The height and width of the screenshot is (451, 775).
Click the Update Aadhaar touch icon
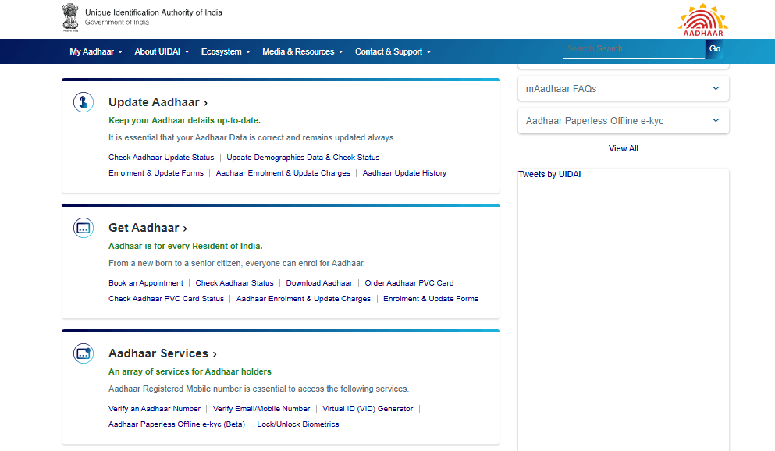click(84, 102)
